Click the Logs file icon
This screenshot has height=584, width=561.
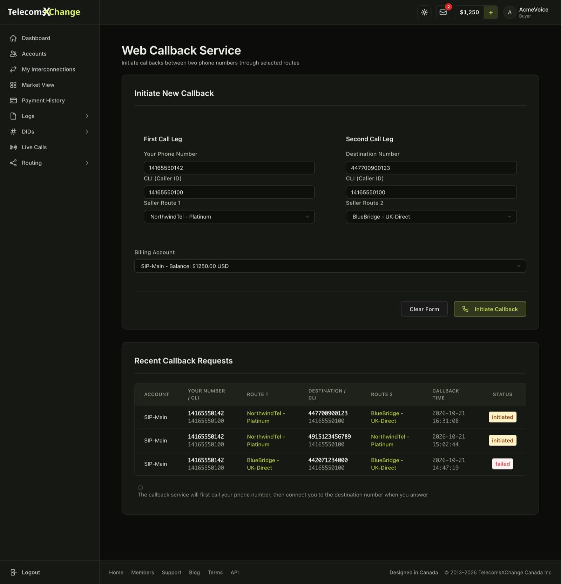[x=13, y=116]
